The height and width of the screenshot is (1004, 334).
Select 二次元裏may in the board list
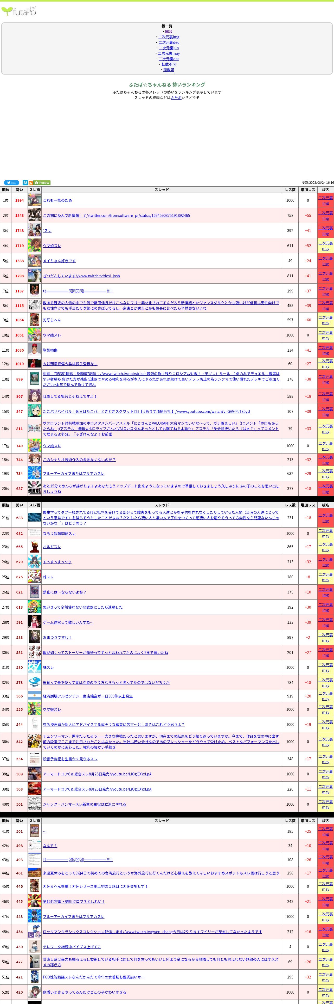click(169, 53)
